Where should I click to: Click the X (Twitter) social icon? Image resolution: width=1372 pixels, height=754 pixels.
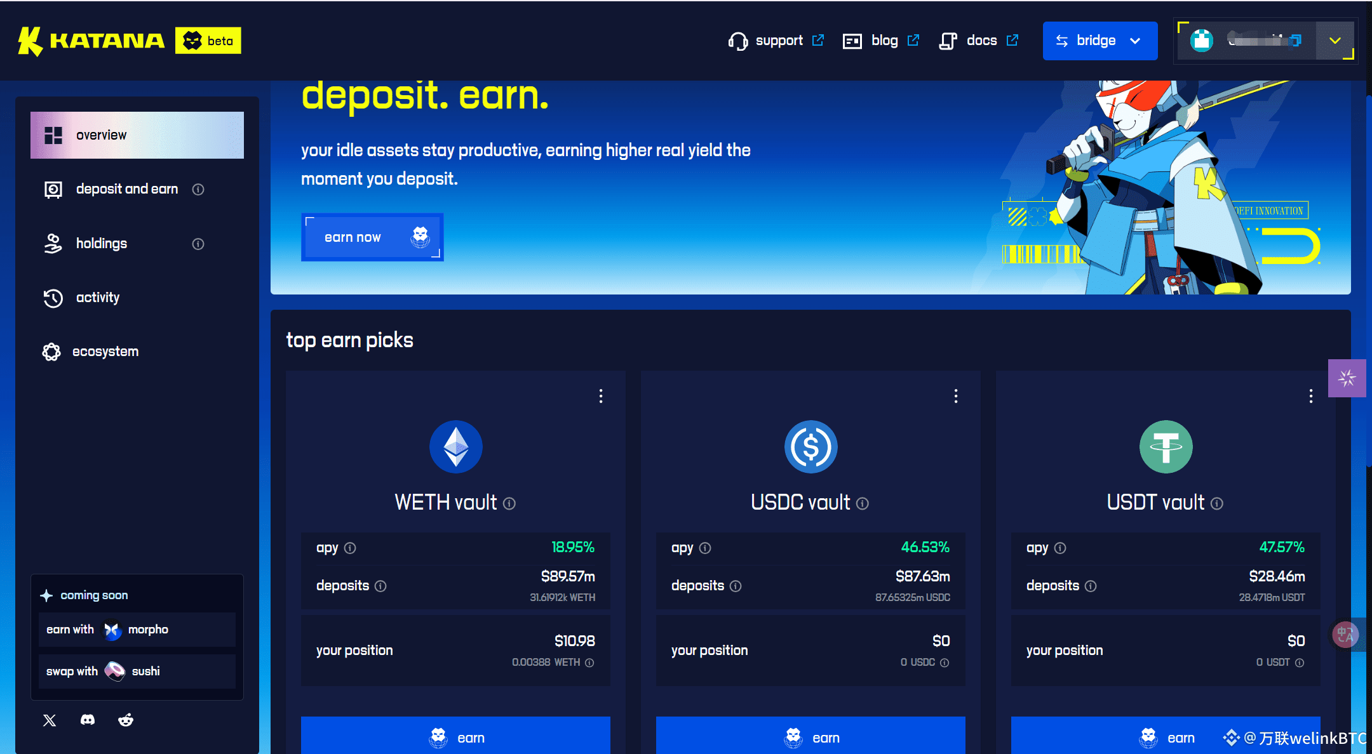pos(50,720)
